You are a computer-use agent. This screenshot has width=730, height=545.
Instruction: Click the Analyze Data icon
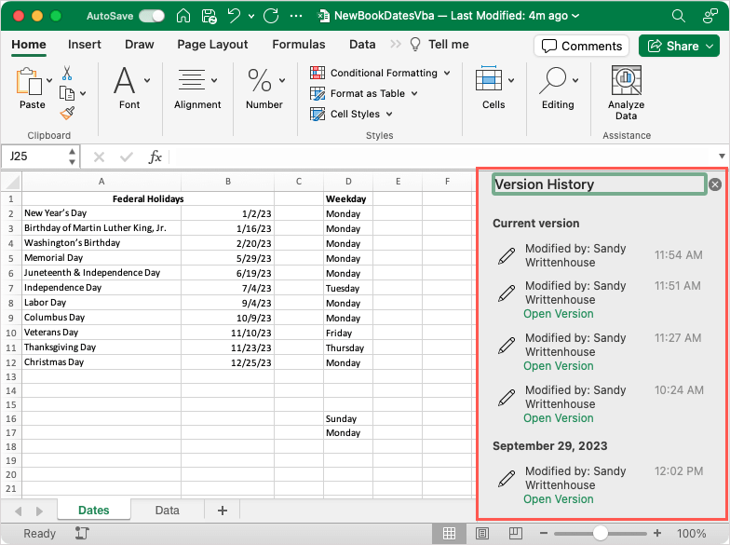[x=627, y=82]
